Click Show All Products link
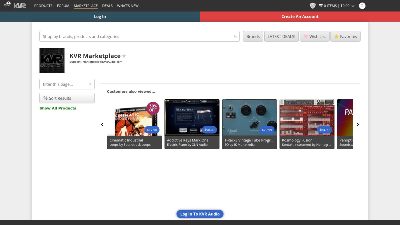 (58, 108)
